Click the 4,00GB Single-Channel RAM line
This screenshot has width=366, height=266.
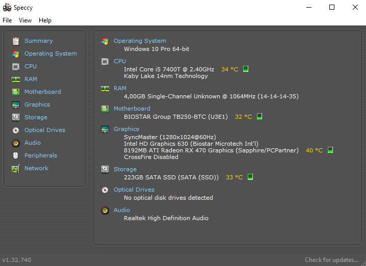(x=211, y=96)
